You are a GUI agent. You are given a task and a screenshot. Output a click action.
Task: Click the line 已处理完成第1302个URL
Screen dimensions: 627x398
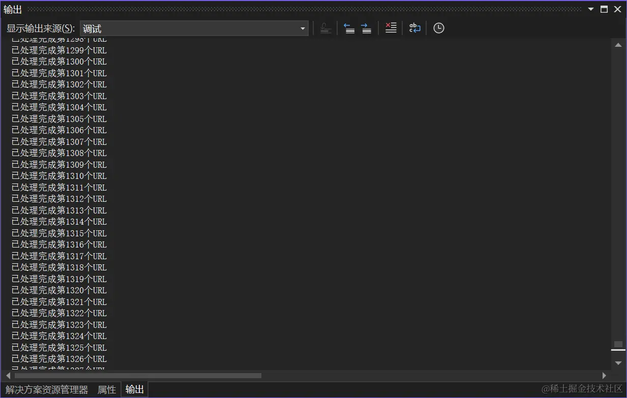(x=59, y=84)
